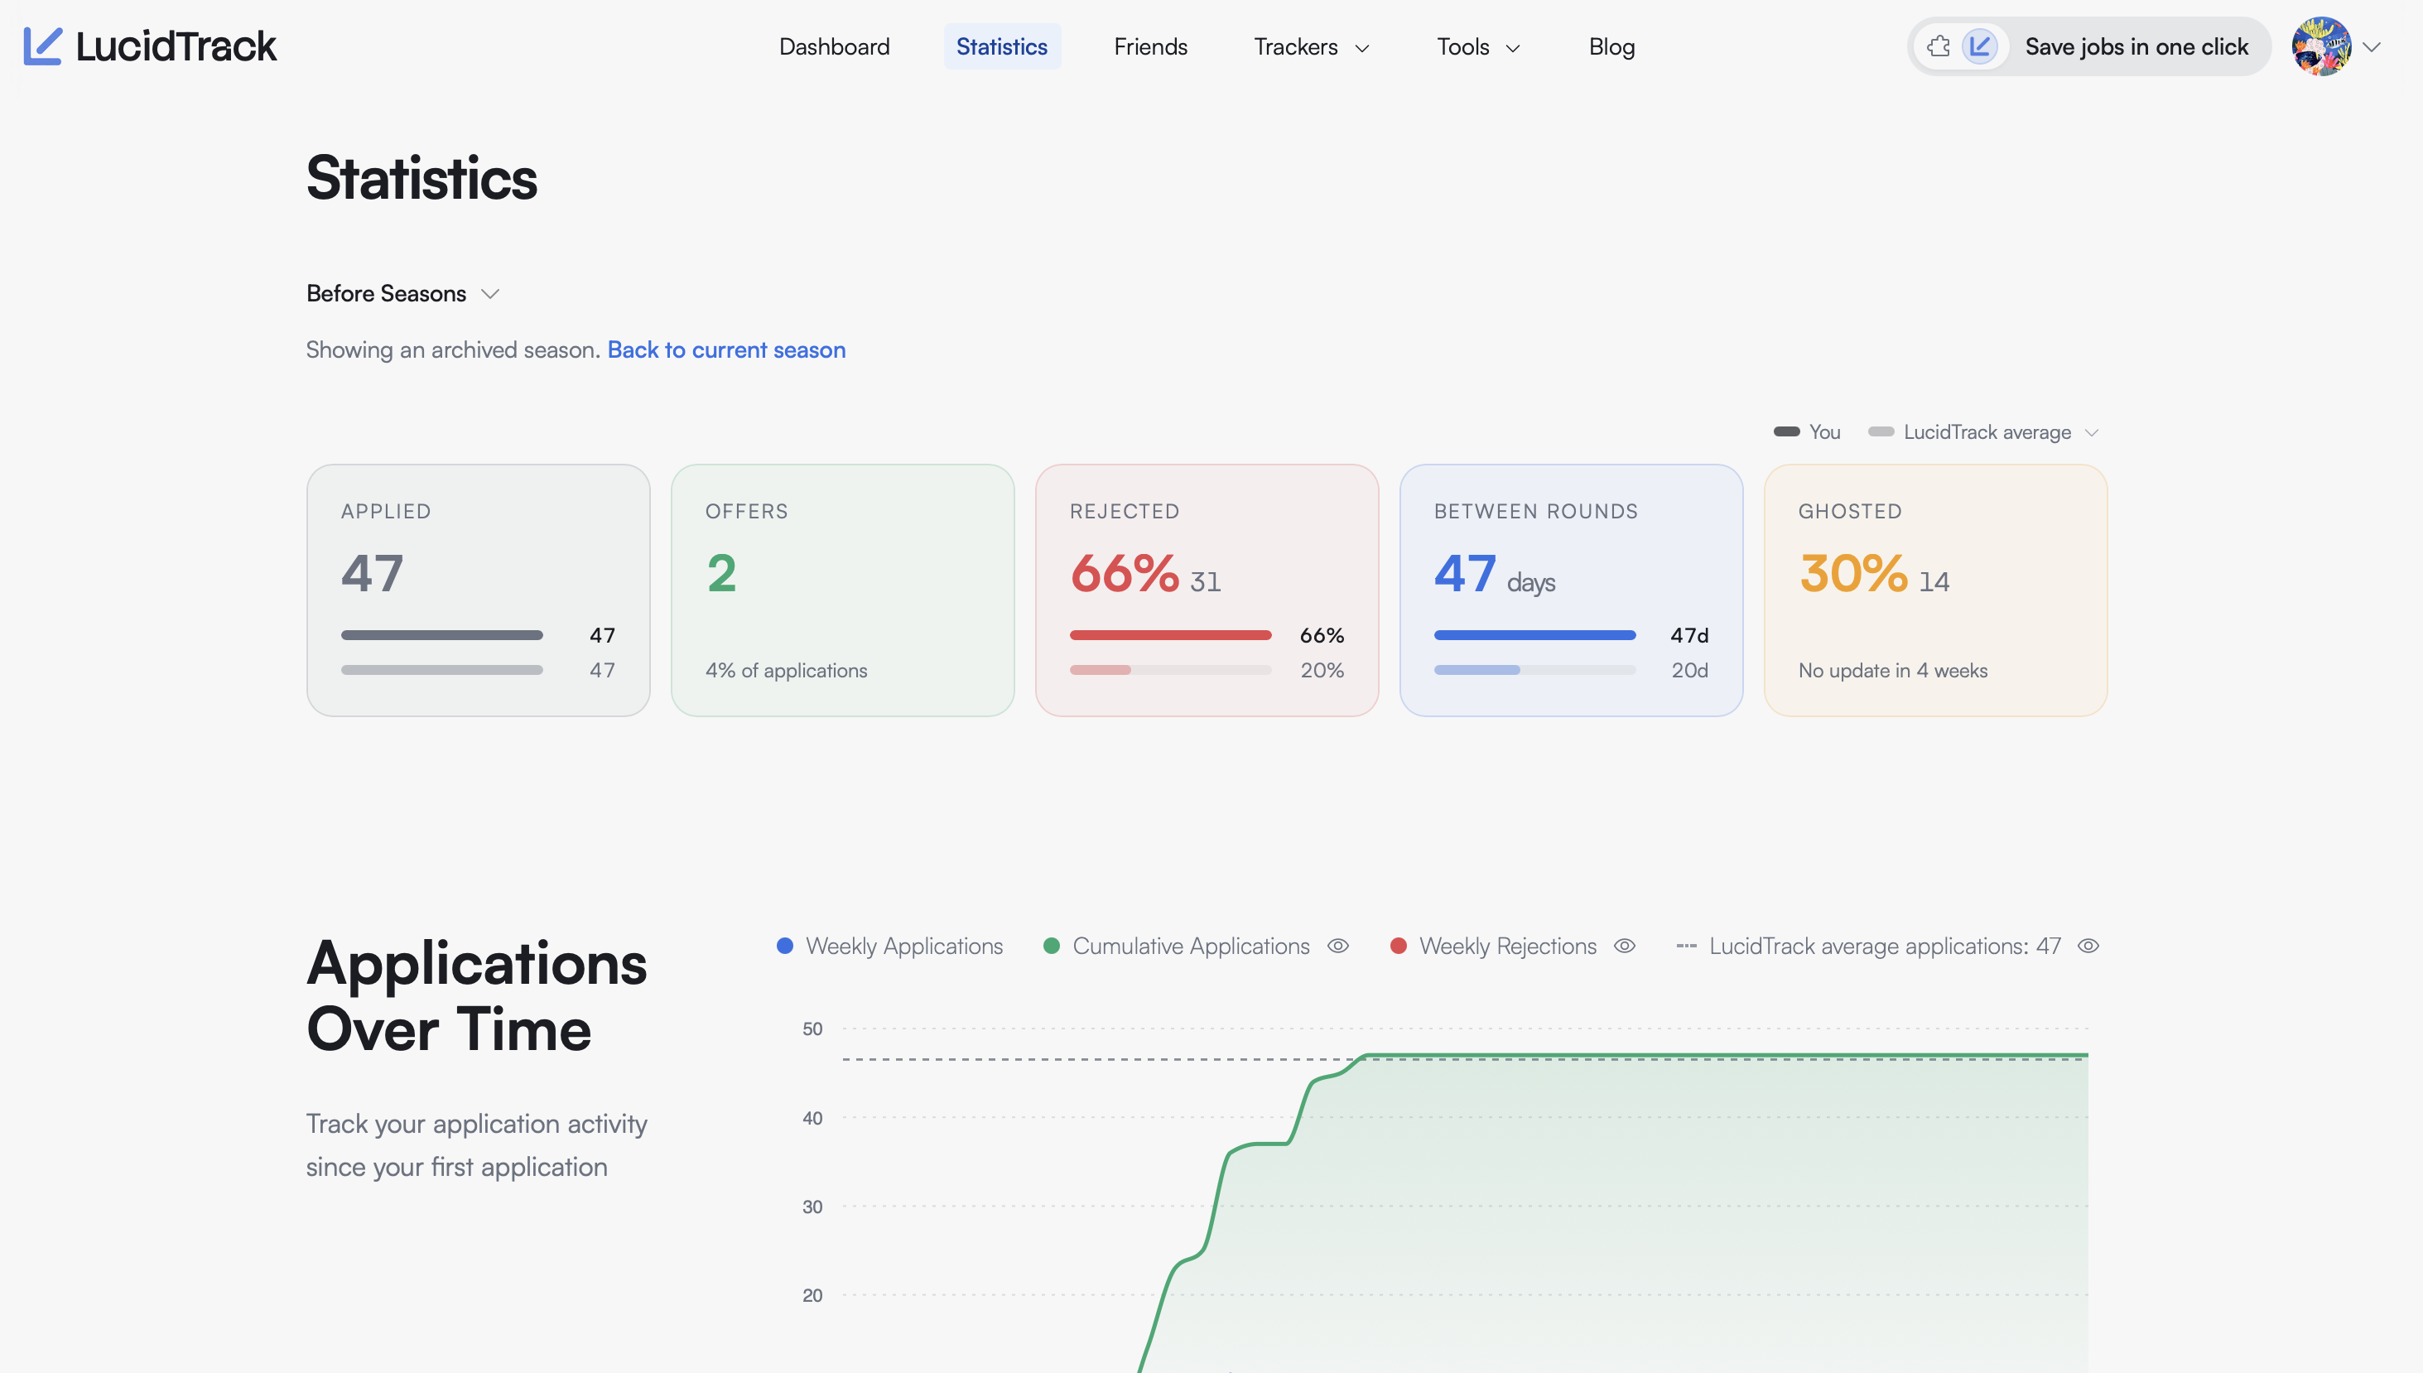
Task: Expand the account menu chevron by the avatar
Action: [x=2372, y=47]
